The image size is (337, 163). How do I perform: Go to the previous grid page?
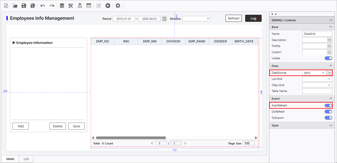coord(152,143)
